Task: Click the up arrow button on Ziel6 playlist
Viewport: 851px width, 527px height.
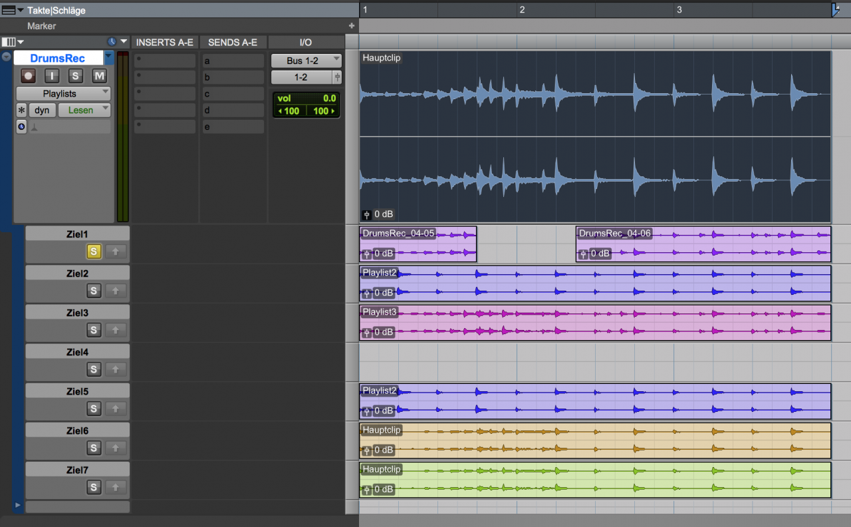Action: coord(116,448)
